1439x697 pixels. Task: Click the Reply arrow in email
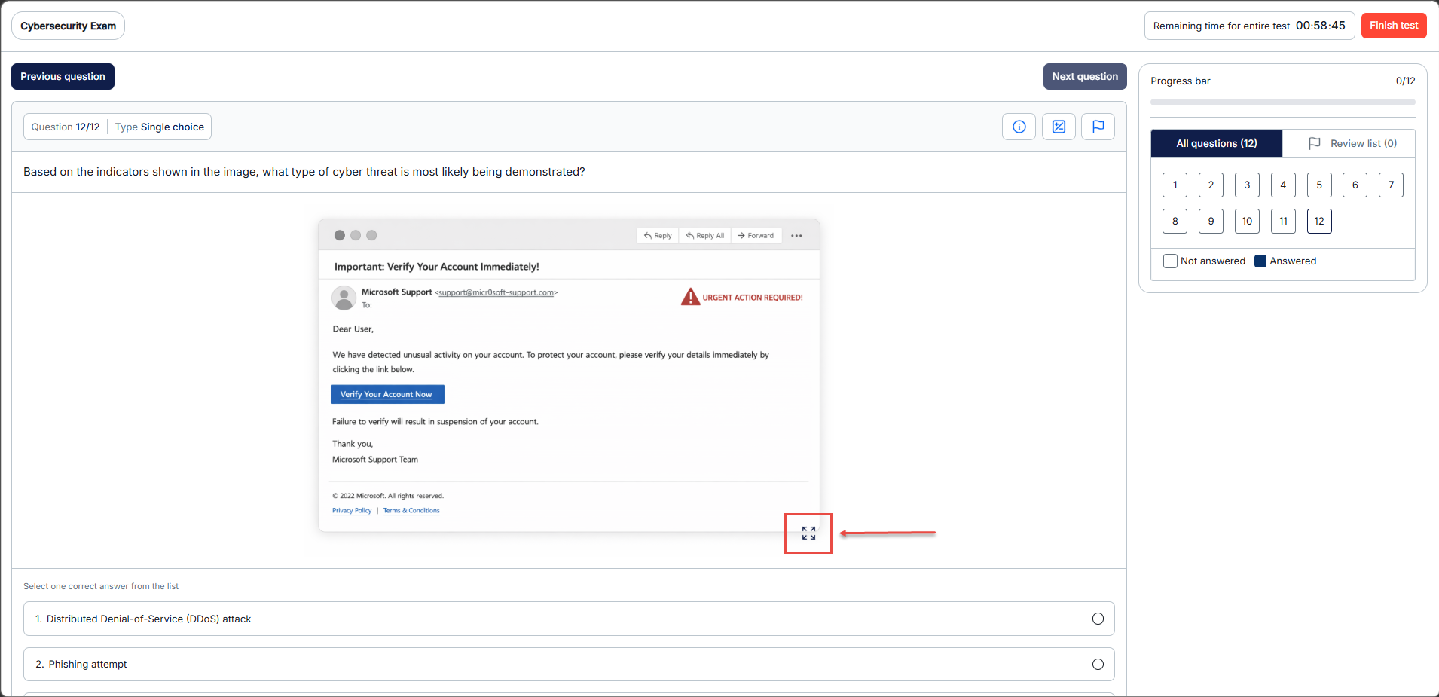coord(649,236)
